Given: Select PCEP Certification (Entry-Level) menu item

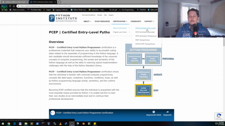Looking at the screenshot, I should (145, 28).
